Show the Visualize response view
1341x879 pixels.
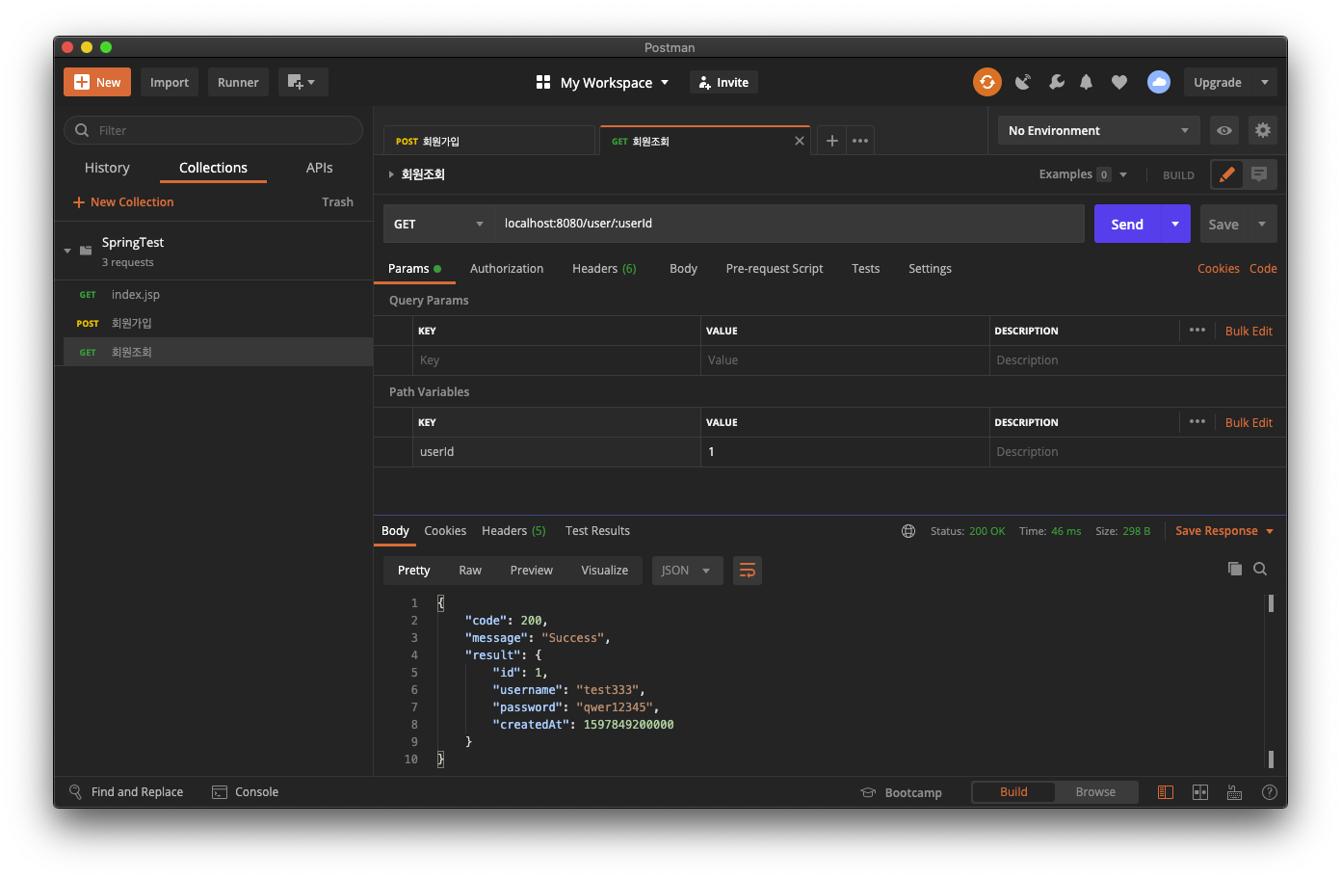pyautogui.click(x=605, y=571)
